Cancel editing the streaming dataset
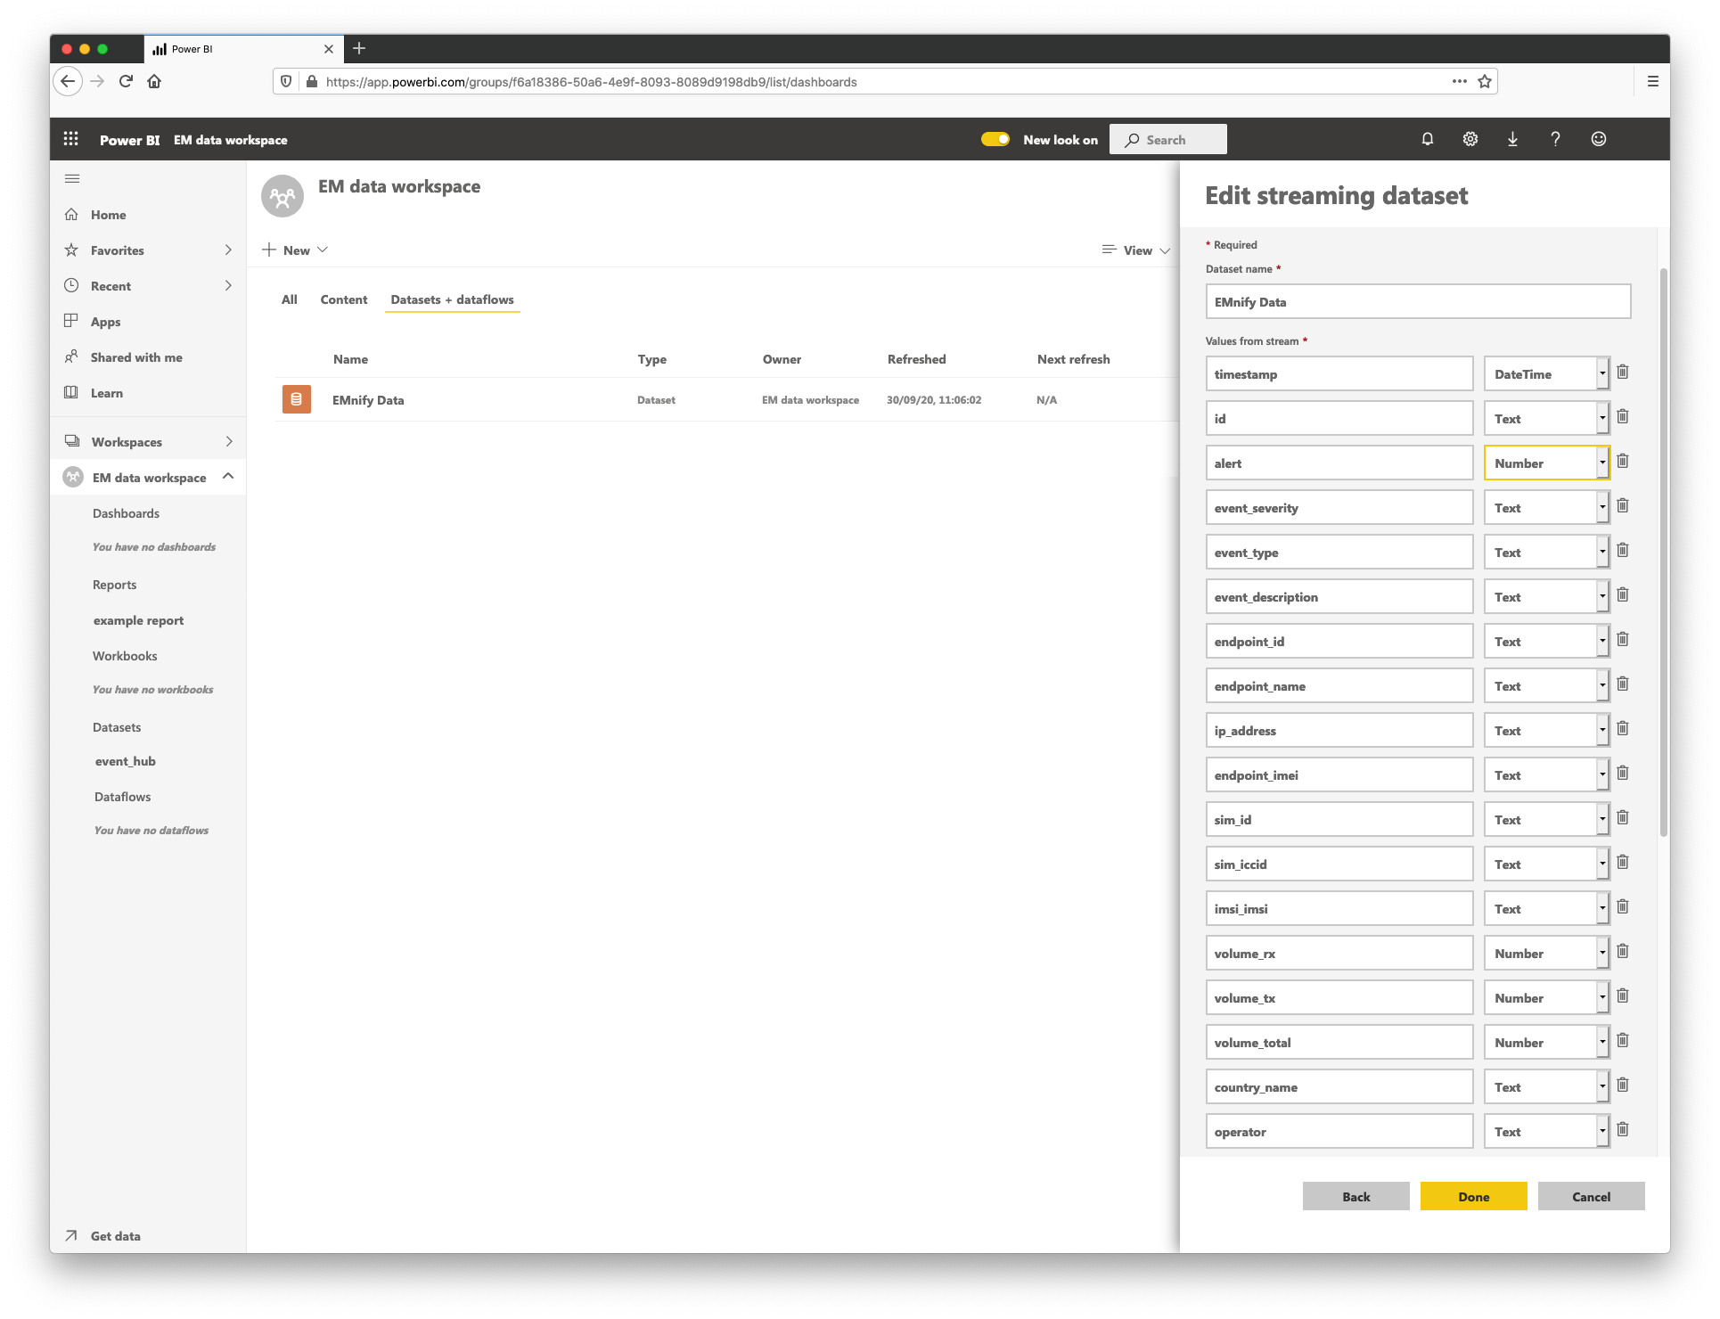This screenshot has height=1319, width=1720. [x=1592, y=1196]
